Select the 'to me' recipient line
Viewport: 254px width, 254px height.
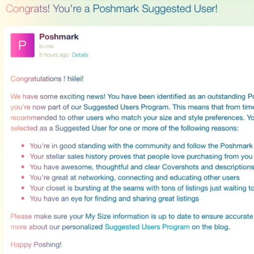[46, 46]
